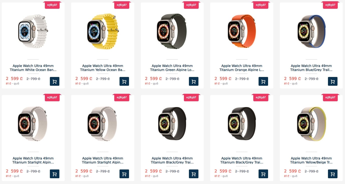Open the yellow Ocean Band watch image
The height and width of the screenshot is (184, 345).
point(103,31)
